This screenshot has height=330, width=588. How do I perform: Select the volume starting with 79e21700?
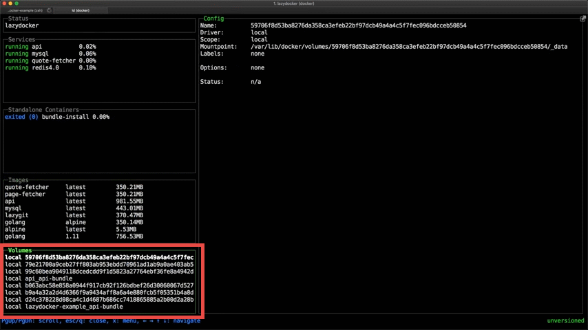(x=99, y=264)
